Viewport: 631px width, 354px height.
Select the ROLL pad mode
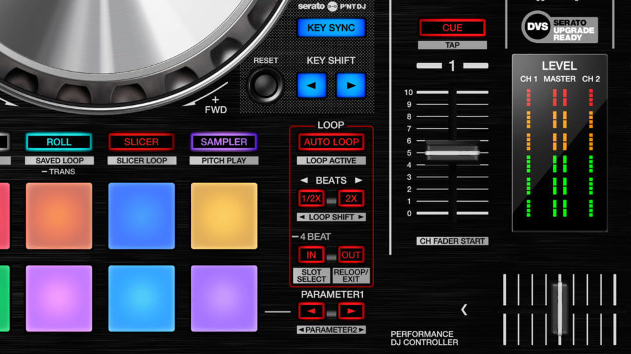click(x=58, y=141)
